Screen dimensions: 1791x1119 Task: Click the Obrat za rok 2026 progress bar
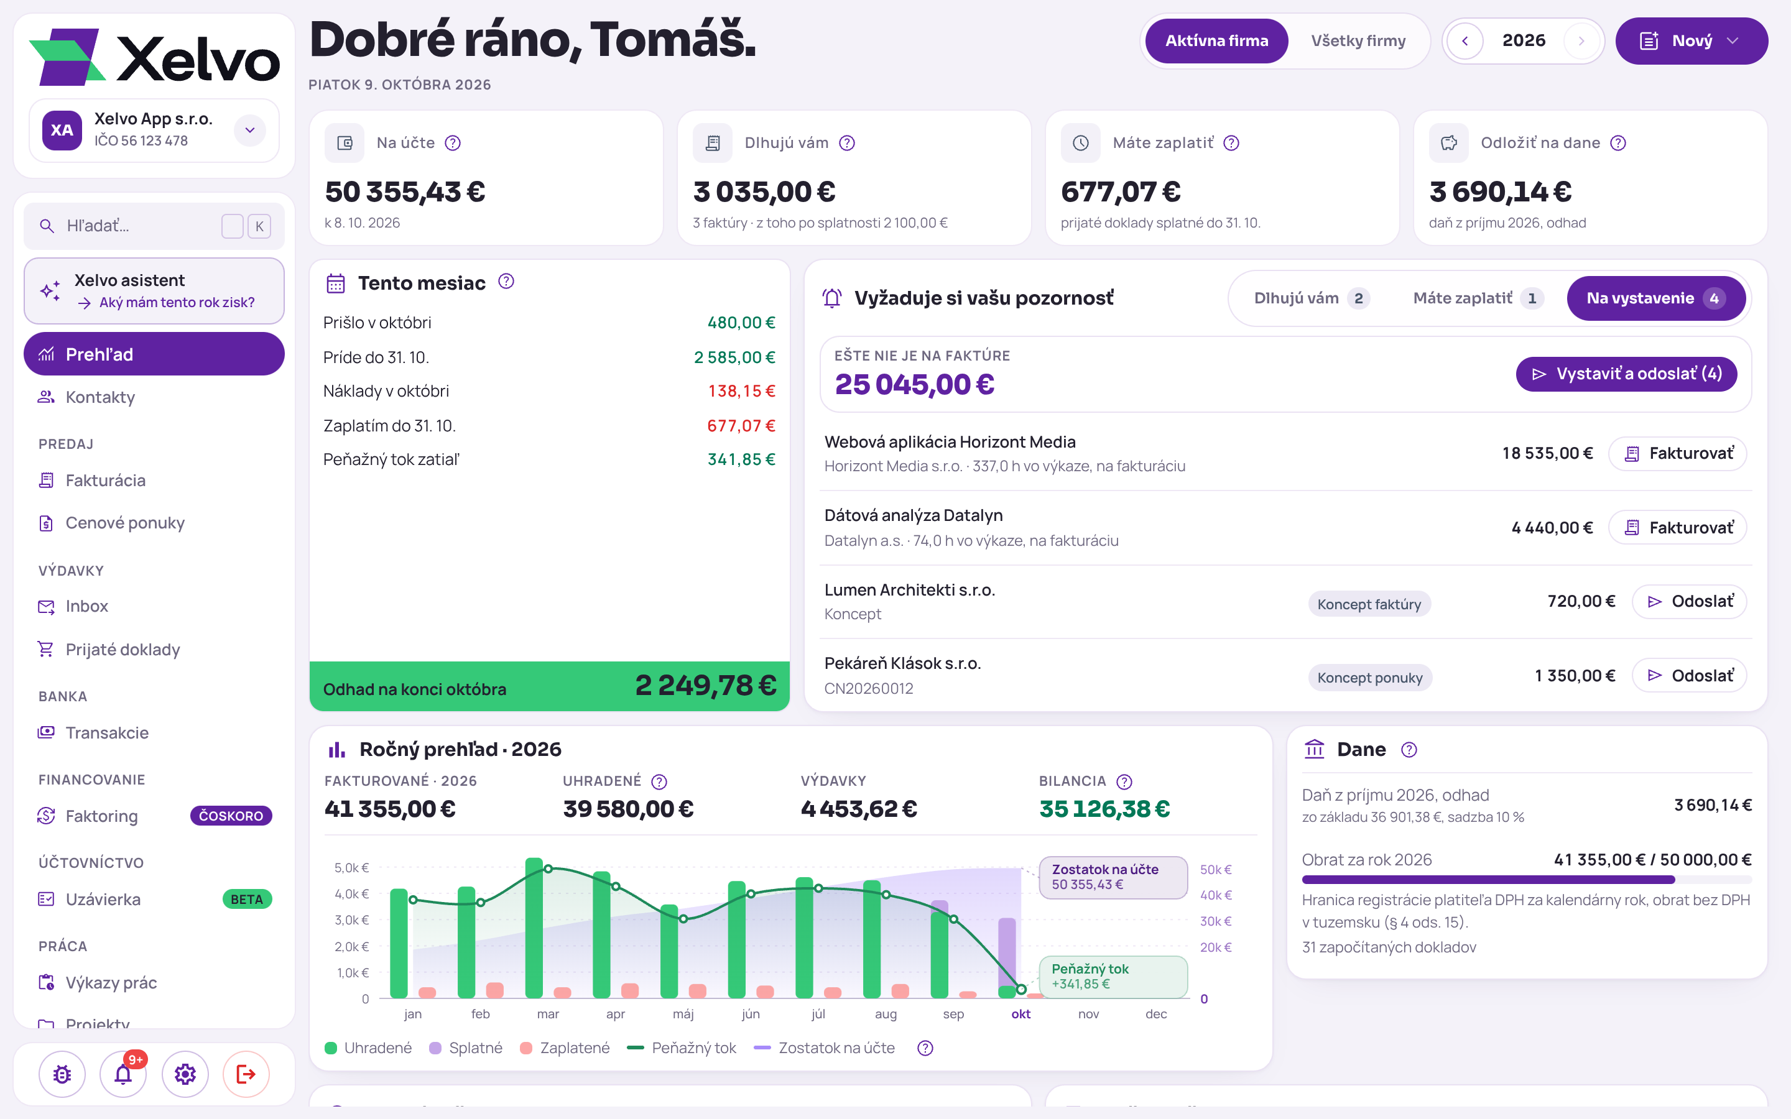click(1526, 880)
